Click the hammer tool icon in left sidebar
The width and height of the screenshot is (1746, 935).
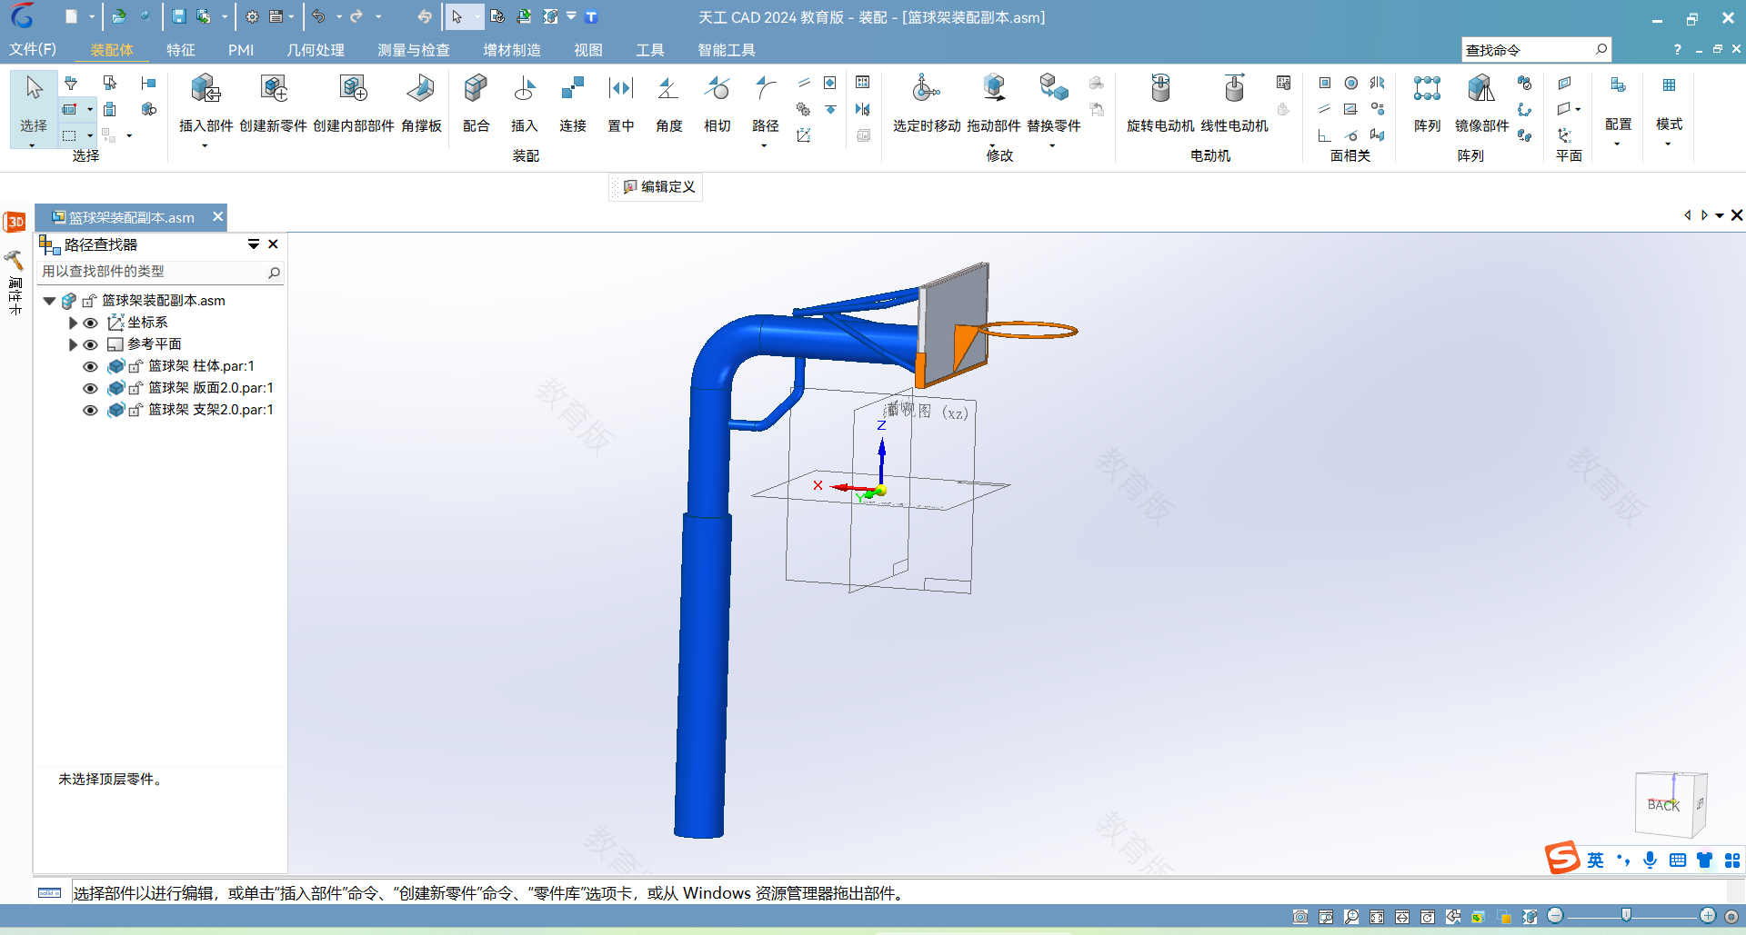click(15, 261)
